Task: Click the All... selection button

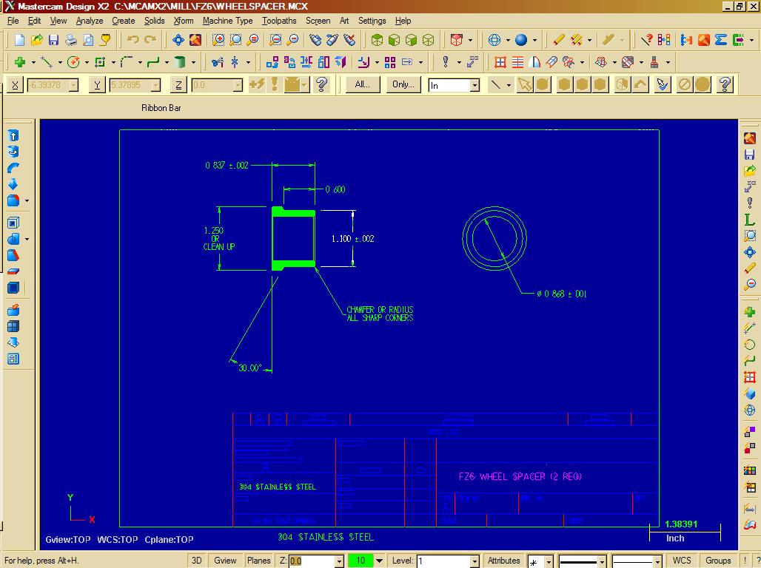Action: 362,84
